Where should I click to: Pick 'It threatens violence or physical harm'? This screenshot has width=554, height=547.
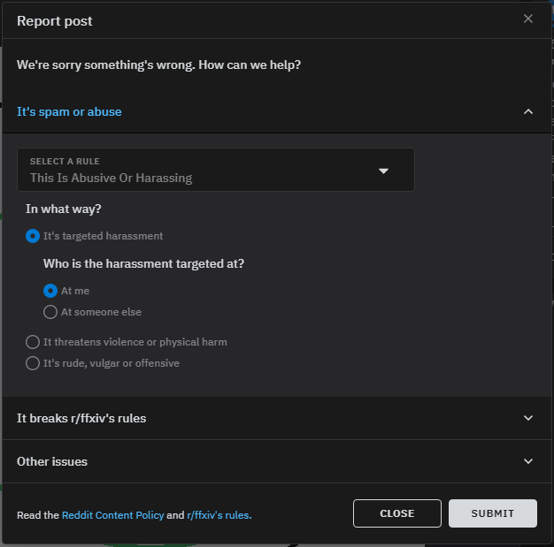33,342
